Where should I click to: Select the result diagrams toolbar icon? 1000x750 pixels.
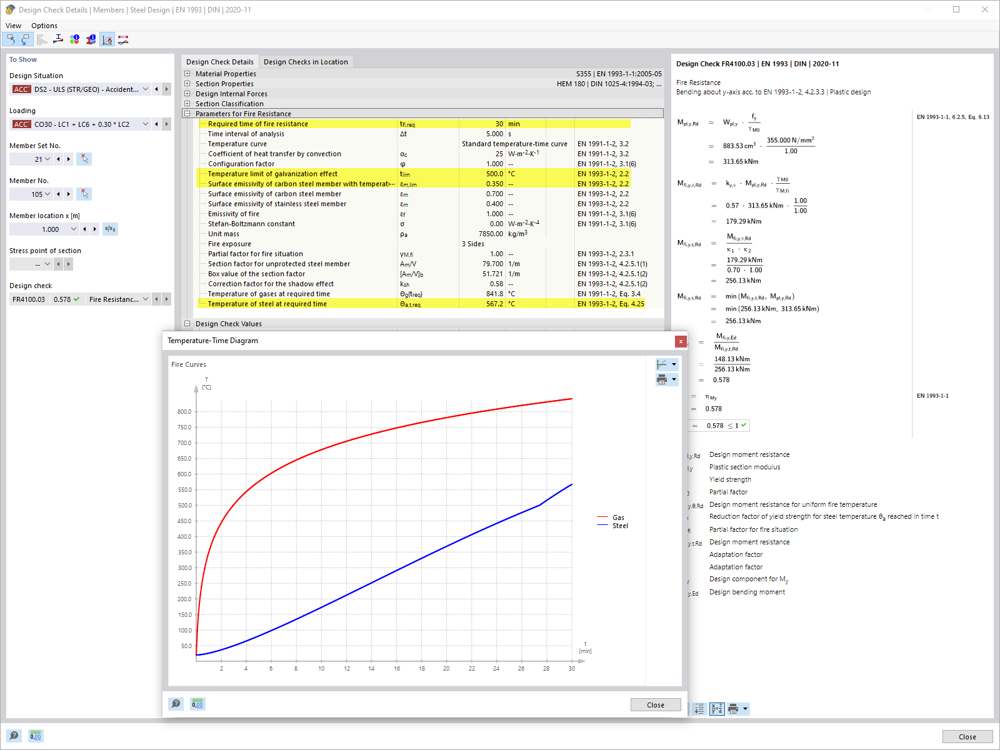[x=122, y=39]
